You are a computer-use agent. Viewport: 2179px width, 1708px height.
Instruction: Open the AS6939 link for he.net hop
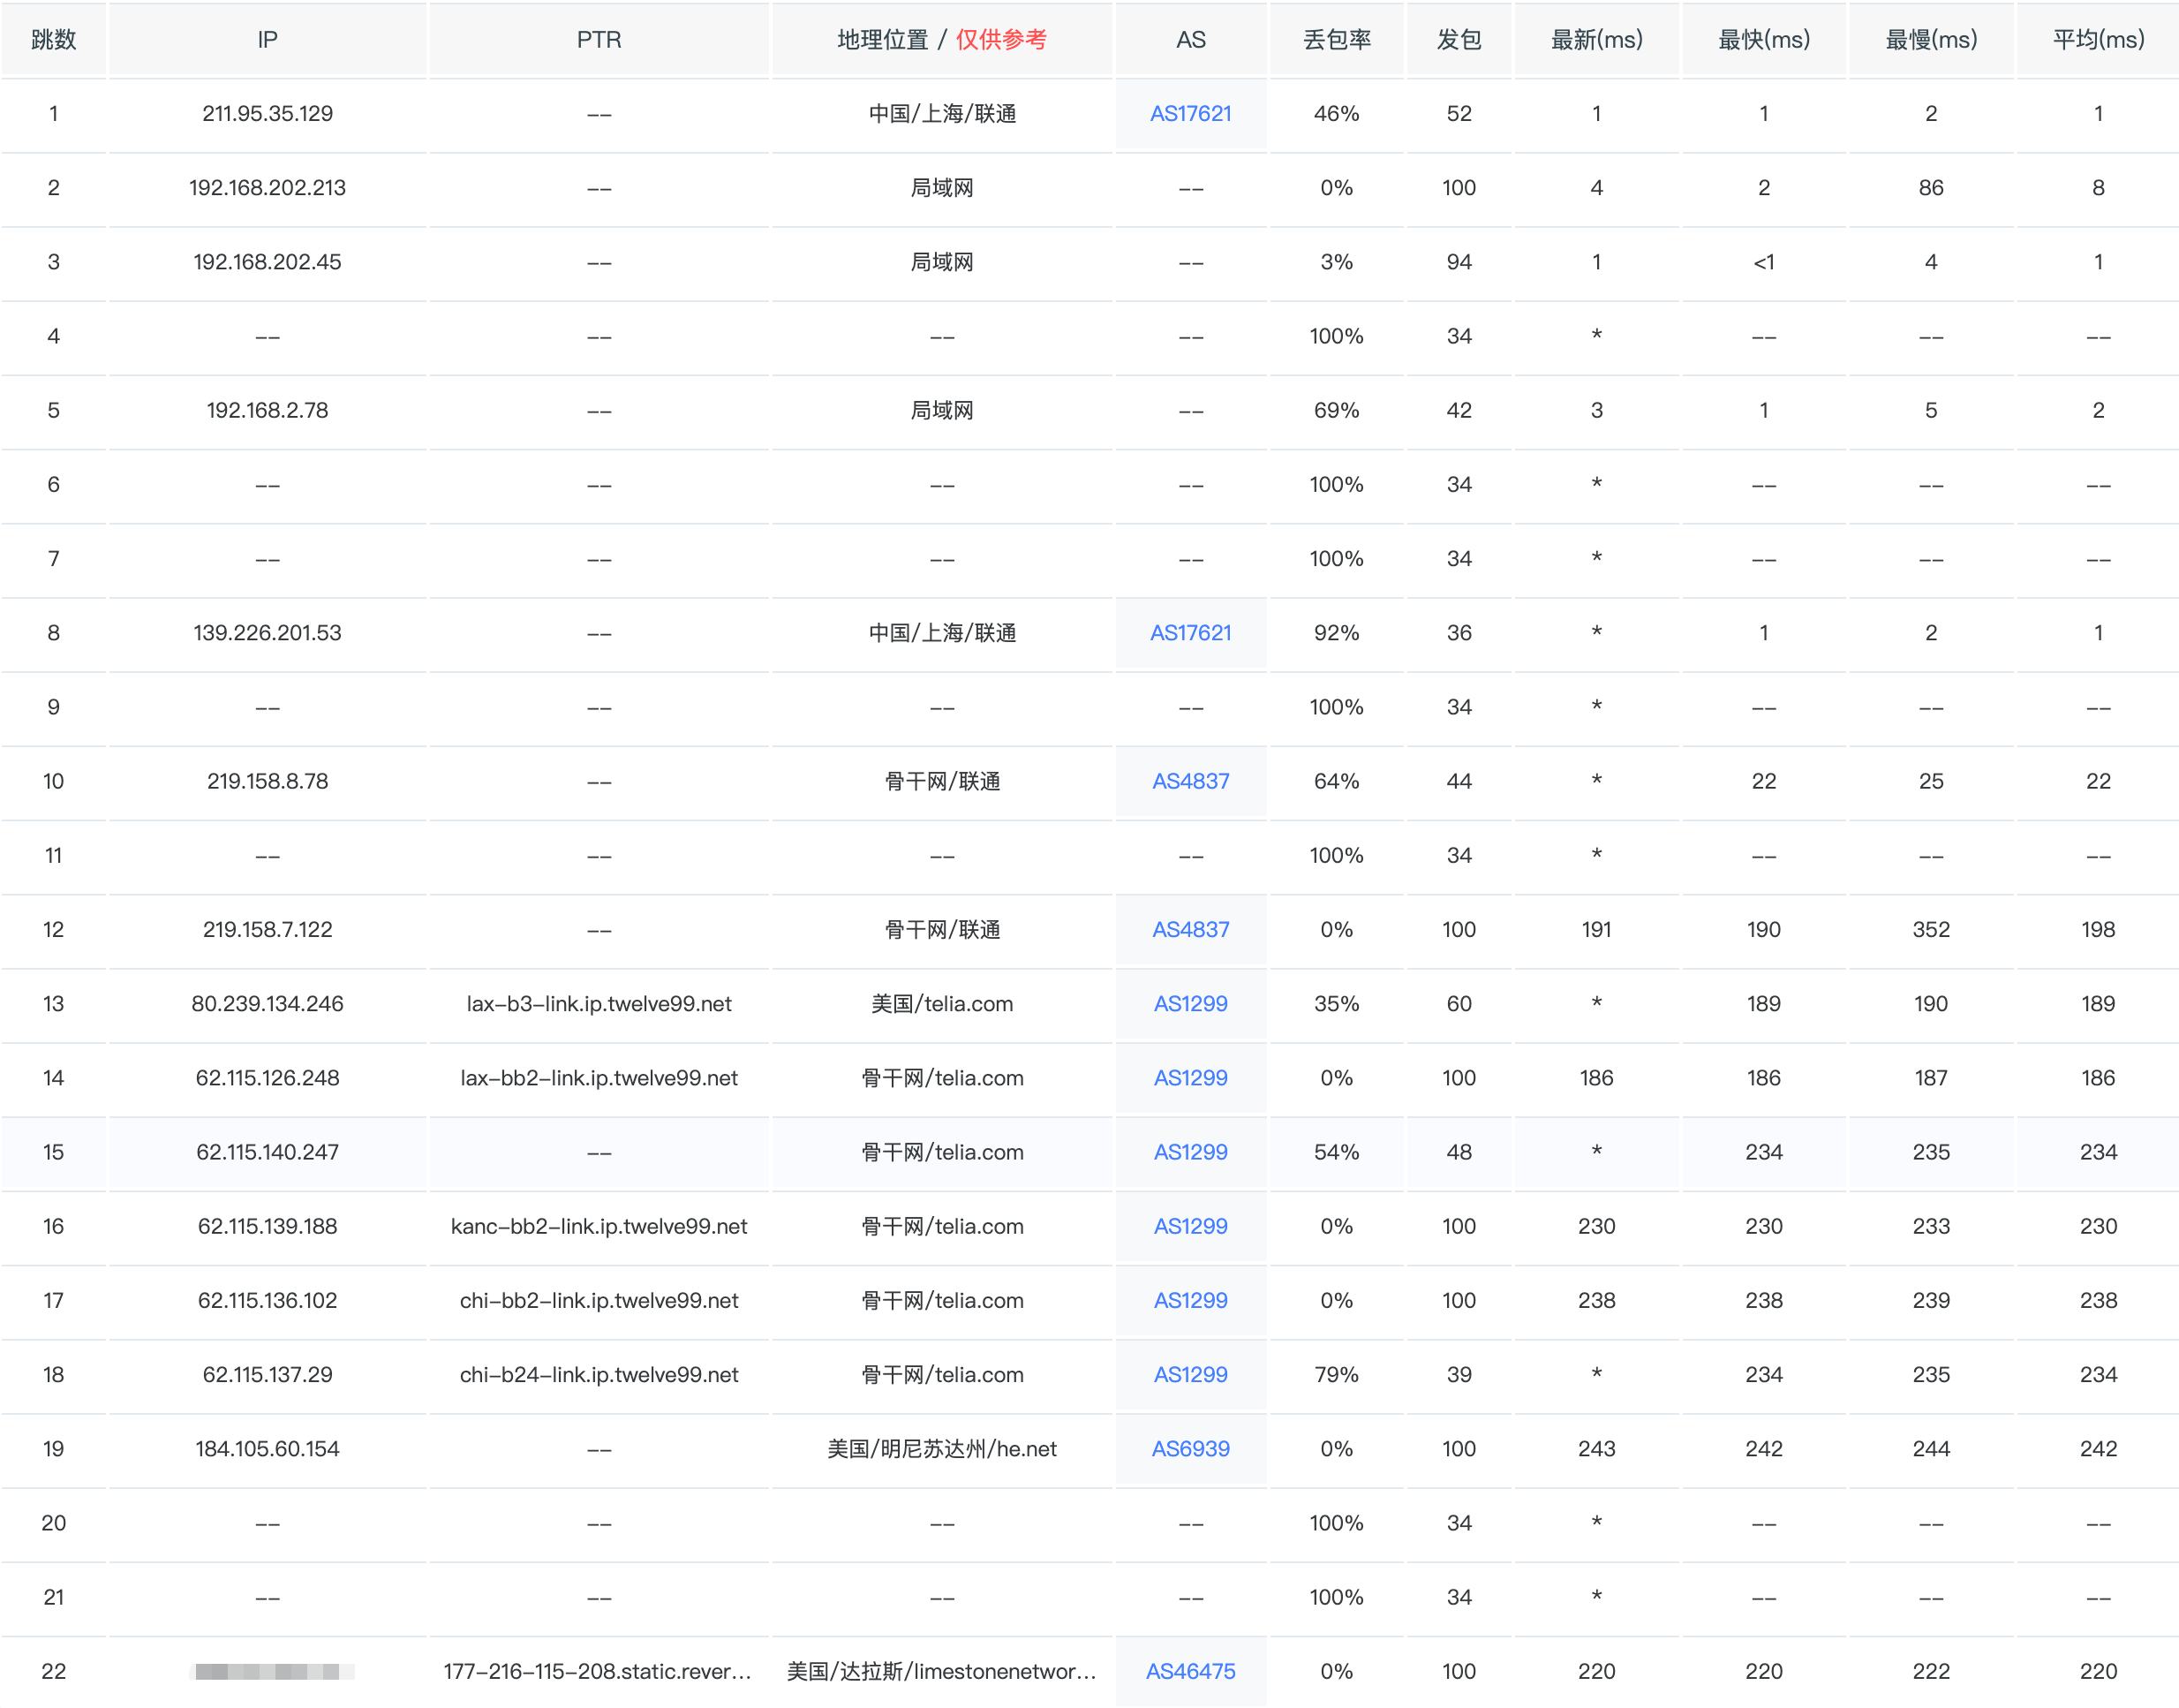coord(1189,1449)
